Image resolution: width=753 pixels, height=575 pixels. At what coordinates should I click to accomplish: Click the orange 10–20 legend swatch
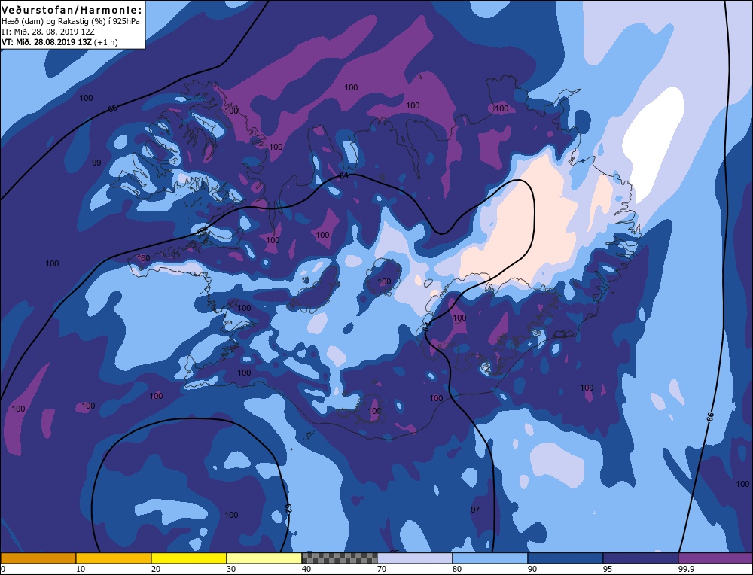[114, 558]
